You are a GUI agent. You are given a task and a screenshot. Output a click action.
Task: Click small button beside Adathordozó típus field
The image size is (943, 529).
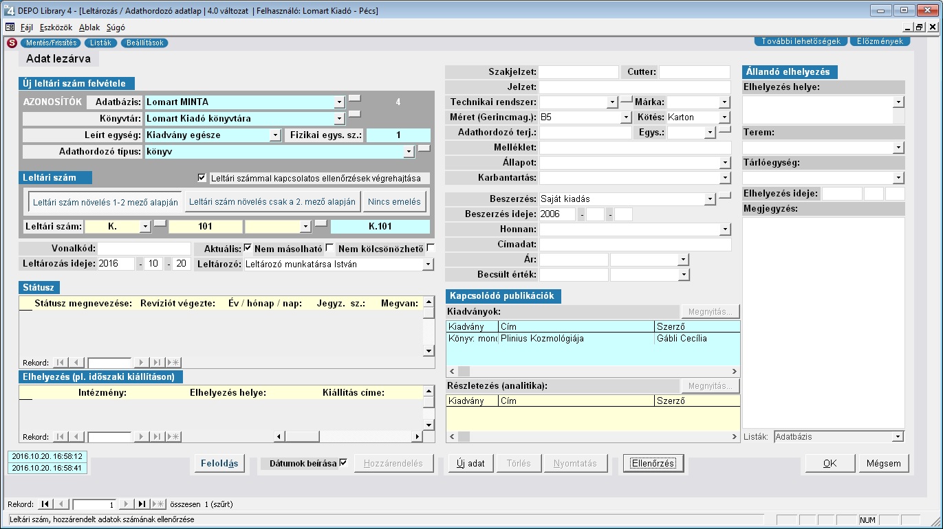coord(424,147)
